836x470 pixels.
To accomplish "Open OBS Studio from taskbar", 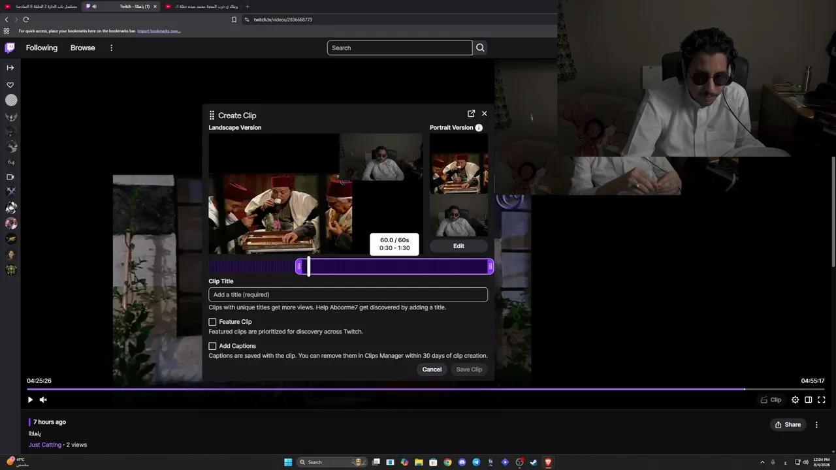I will click(x=519, y=462).
